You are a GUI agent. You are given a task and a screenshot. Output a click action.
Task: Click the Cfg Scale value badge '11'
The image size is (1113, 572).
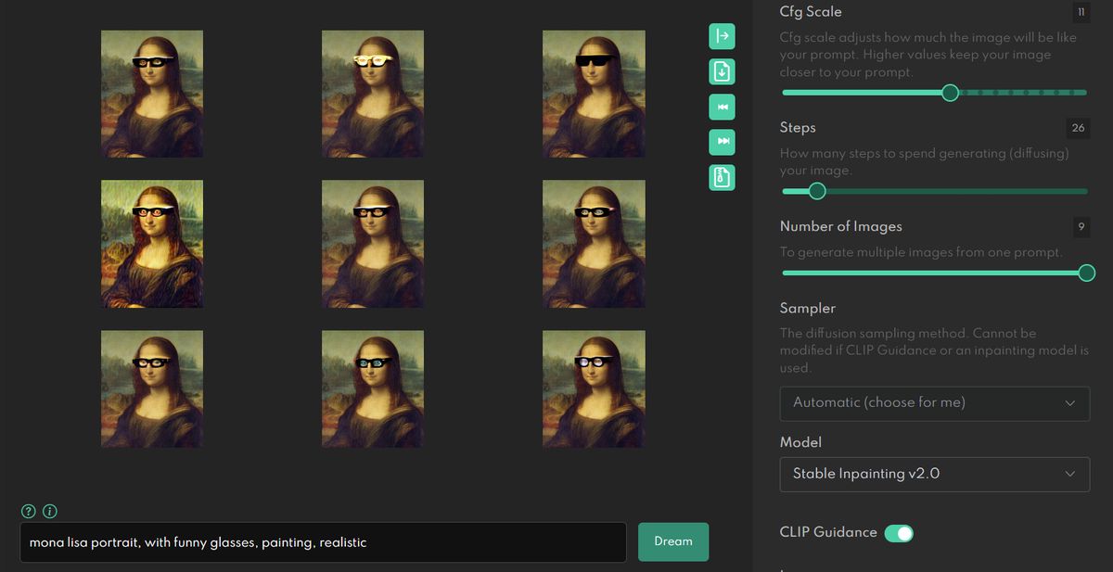[x=1081, y=12]
